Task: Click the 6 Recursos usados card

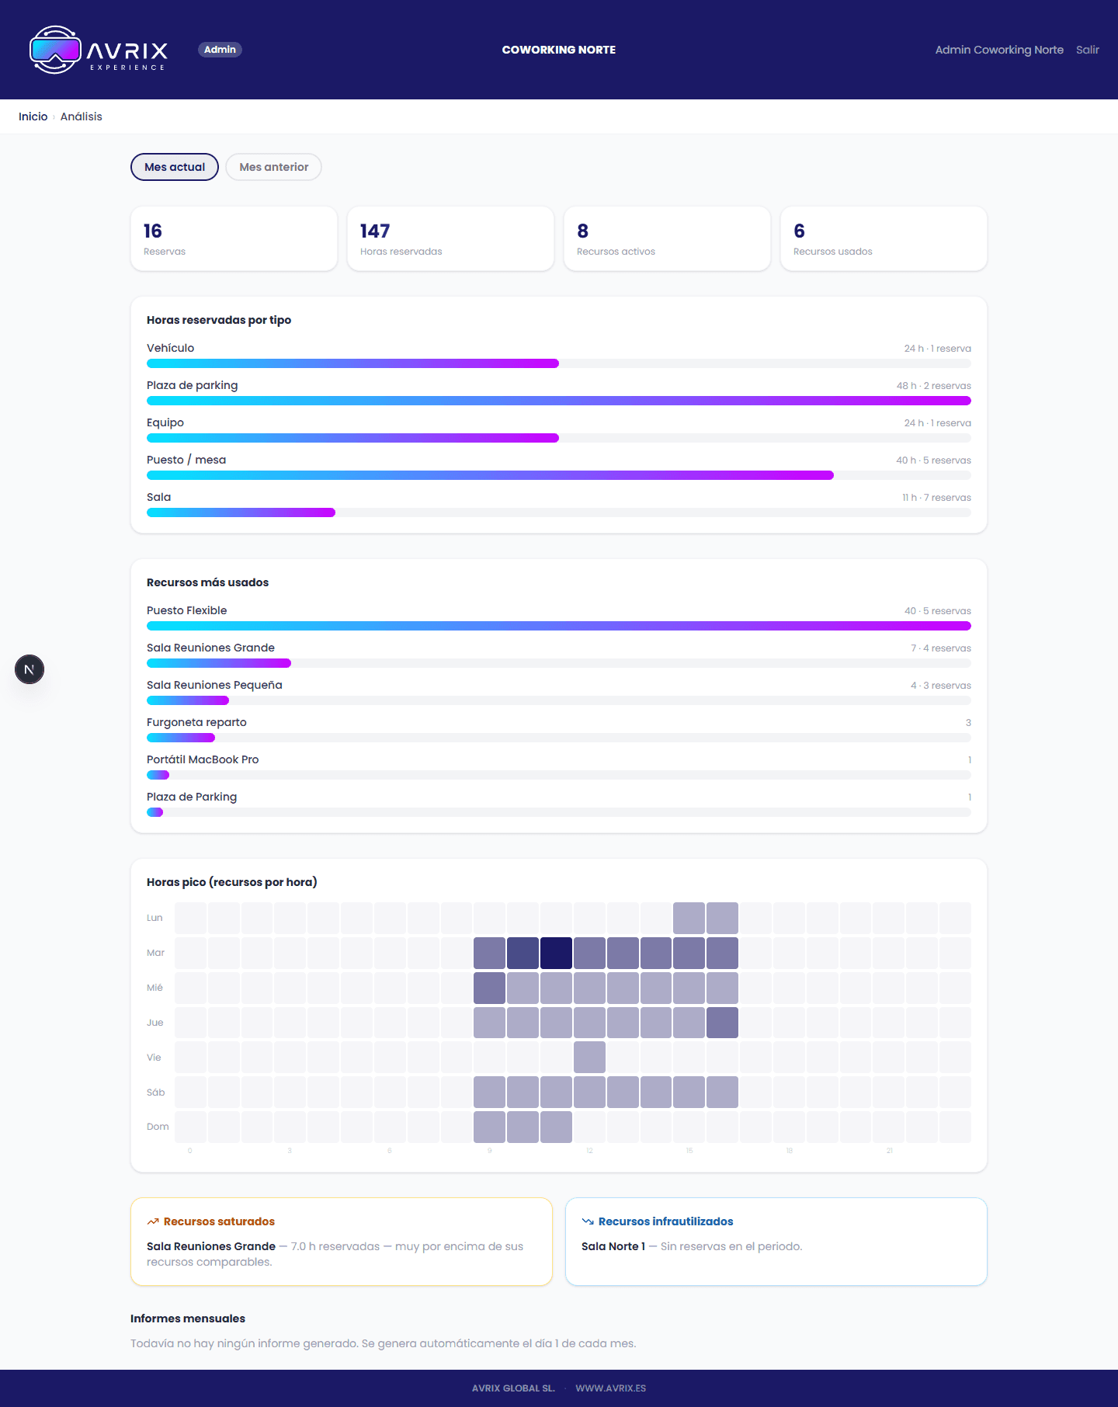Action: click(884, 238)
